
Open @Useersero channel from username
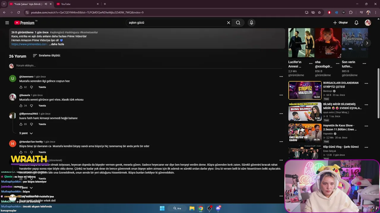point(26,77)
